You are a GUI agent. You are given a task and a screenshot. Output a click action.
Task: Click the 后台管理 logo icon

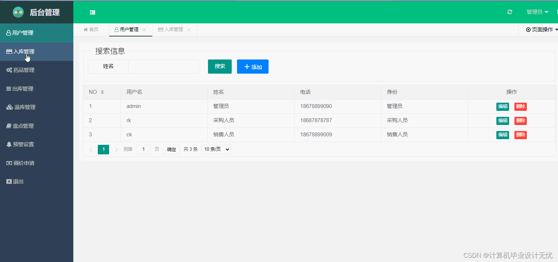(x=18, y=12)
